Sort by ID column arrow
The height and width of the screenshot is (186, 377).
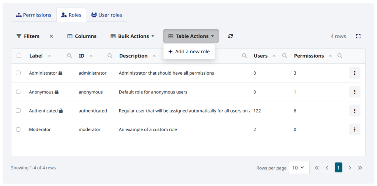click(x=91, y=56)
